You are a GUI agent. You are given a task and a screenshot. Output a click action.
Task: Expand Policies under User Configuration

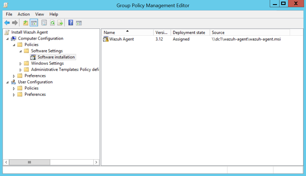click(x=14, y=88)
